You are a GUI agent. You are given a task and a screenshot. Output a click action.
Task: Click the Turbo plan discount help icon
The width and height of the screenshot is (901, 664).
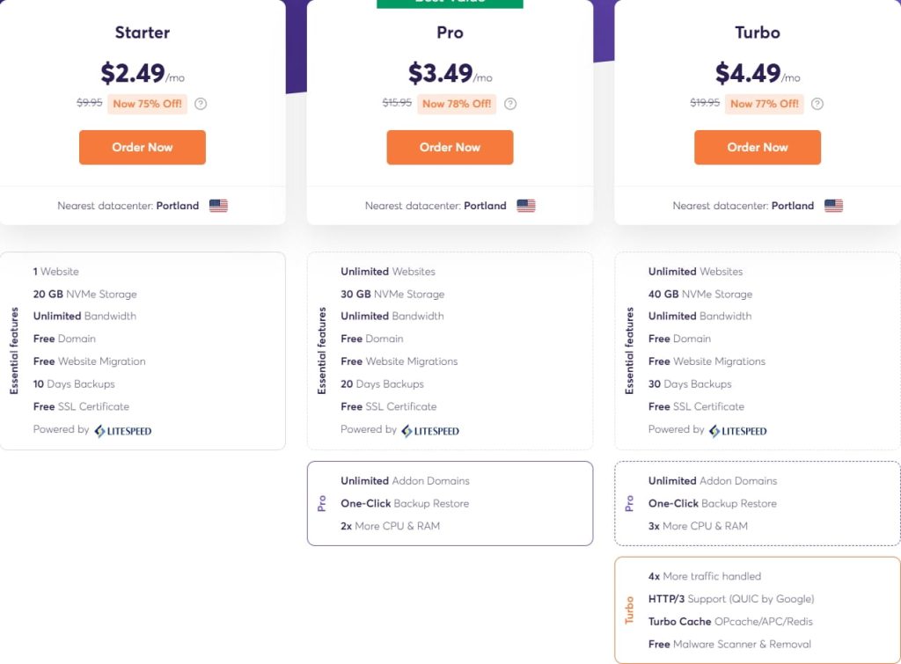pyautogui.click(x=817, y=104)
